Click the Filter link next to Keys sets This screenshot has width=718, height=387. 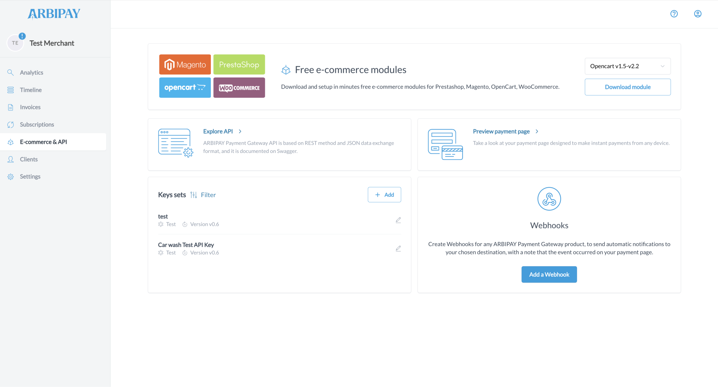(208, 195)
